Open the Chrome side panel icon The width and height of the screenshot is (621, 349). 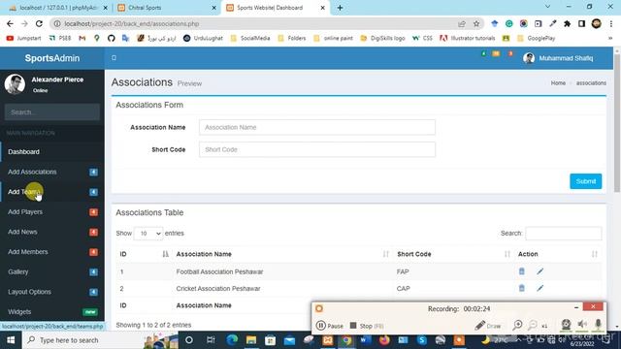[x=581, y=23]
